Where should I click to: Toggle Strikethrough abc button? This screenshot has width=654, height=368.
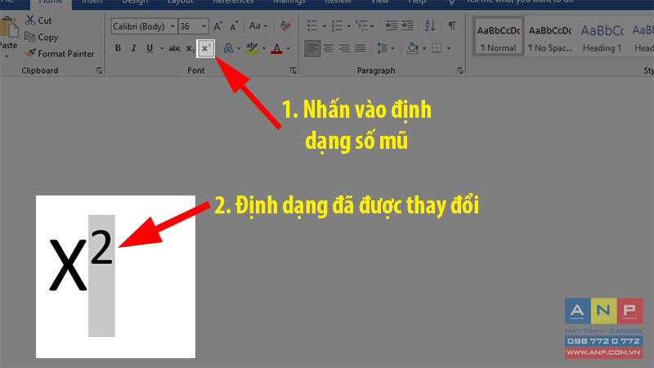click(x=174, y=48)
